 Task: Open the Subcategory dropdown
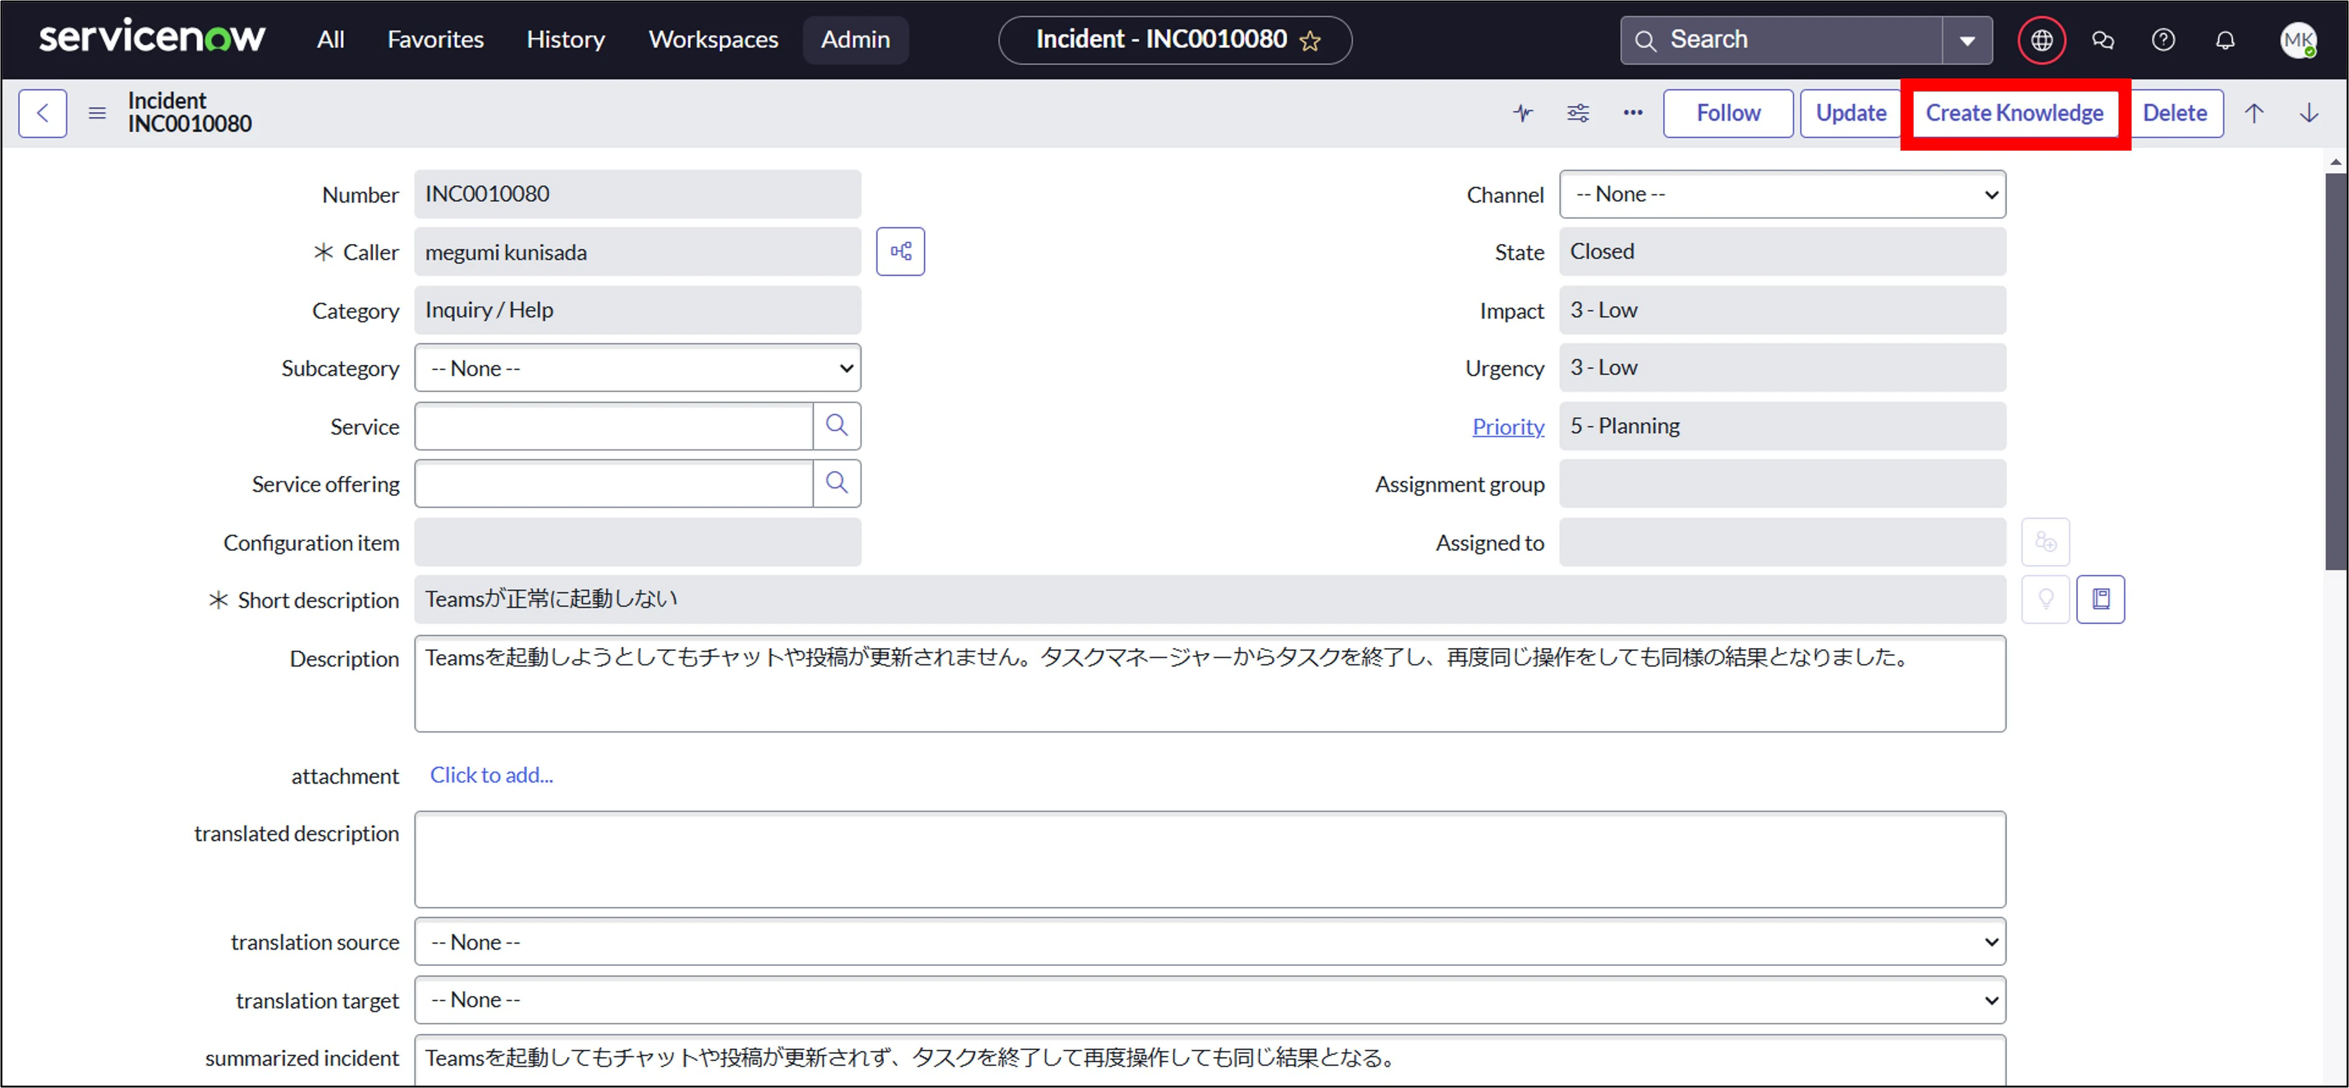coord(637,368)
